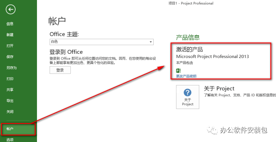The height and width of the screenshot is (142, 276).
Task: Open the 导出 page
Action: (x=10, y=101)
